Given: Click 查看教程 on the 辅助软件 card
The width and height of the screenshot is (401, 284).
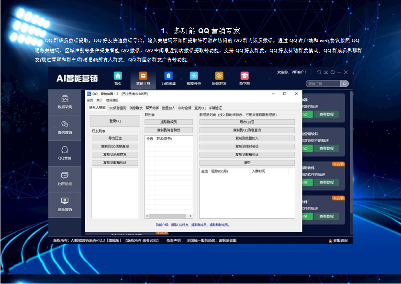Looking at the screenshot, I should [326, 182].
